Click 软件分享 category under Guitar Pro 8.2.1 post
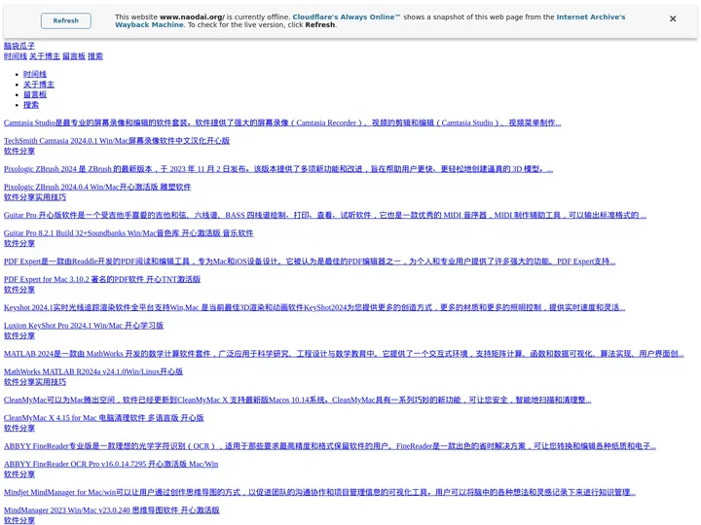The height and width of the screenshot is (525, 701). click(x=19, y=243)
